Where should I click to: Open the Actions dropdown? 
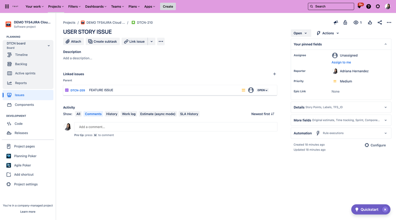pyautogui.click(x=327, y=33)
